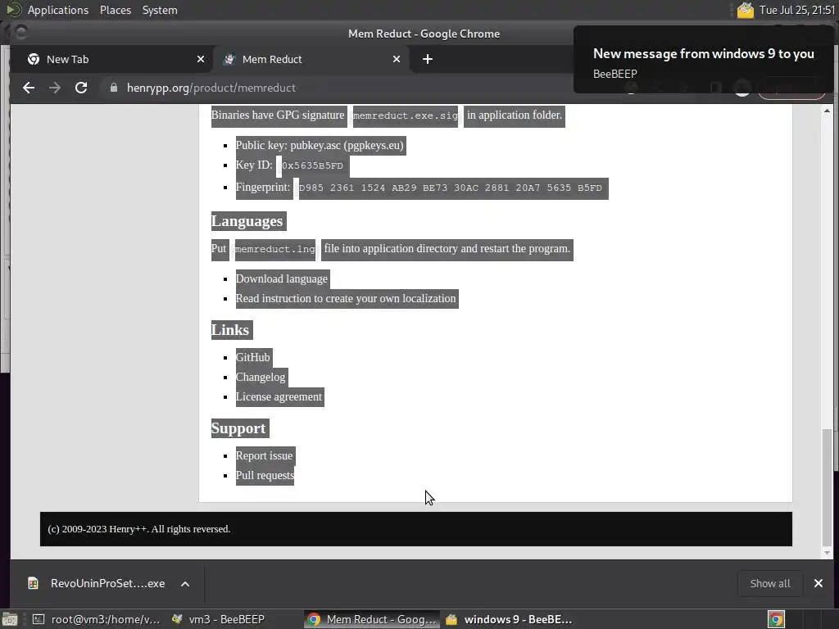
Task: Click Chrome icon in bottom-right panel
Action: coord(777,619)
